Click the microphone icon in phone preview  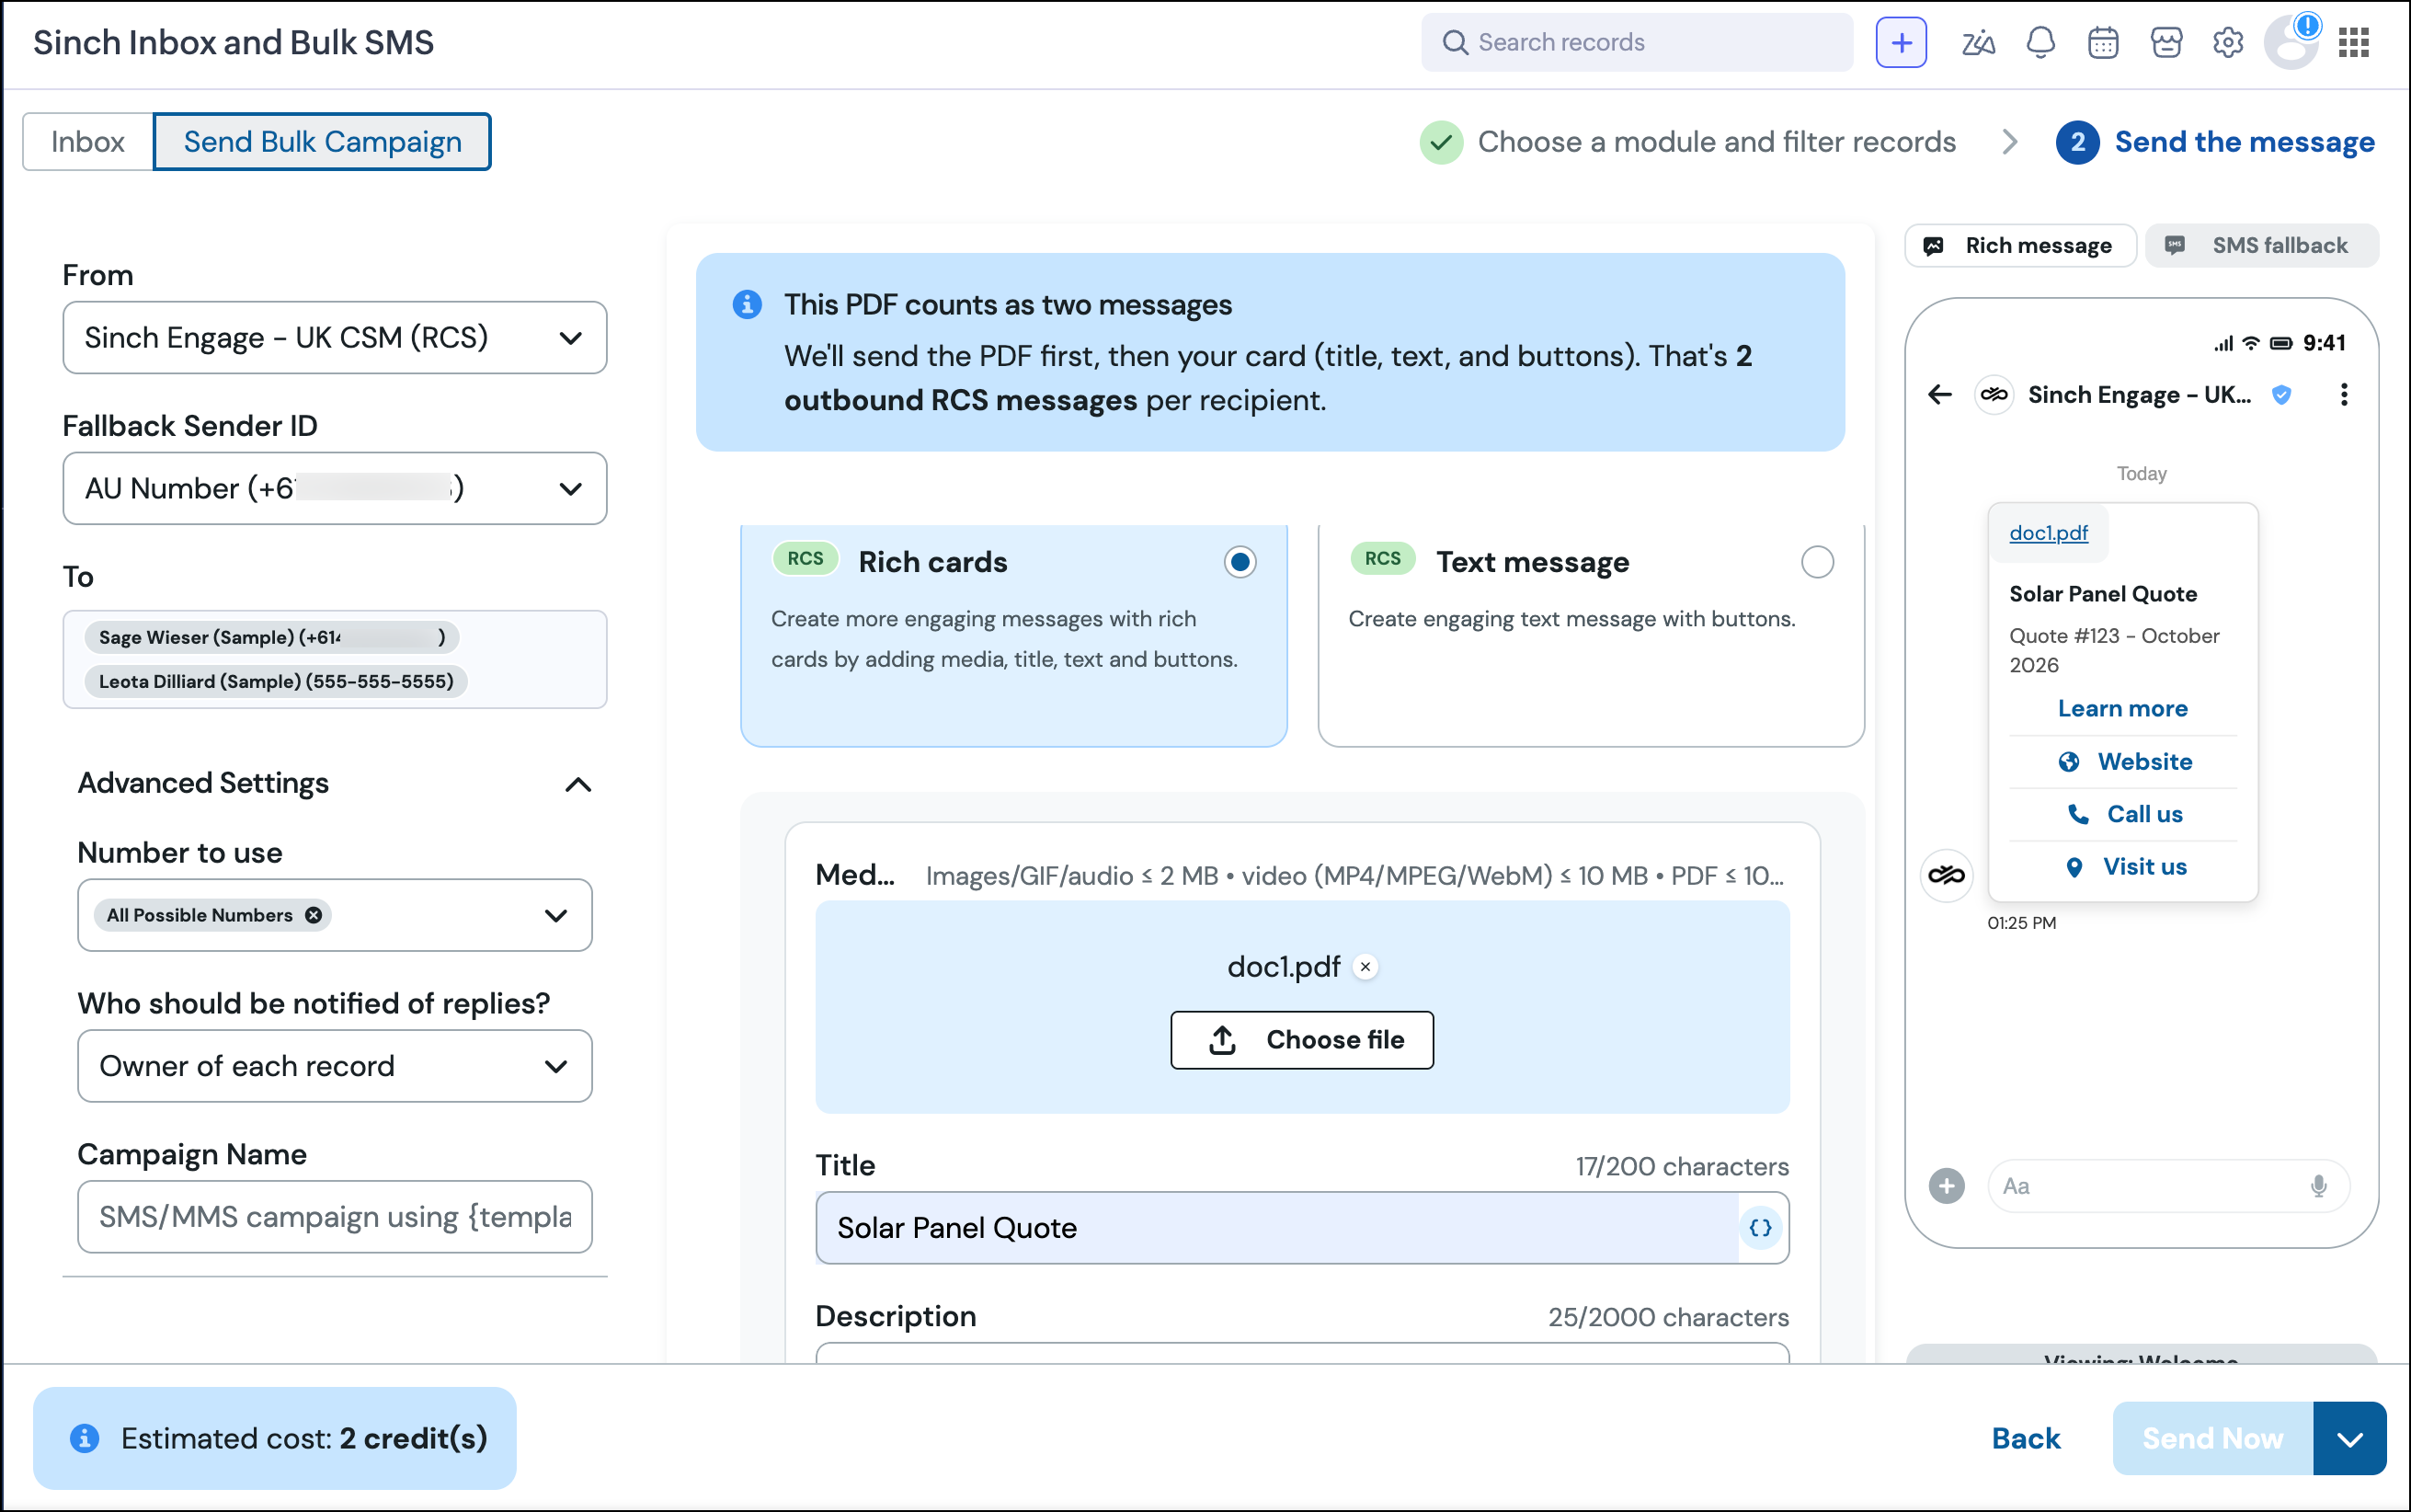pyautogui.click(x=2318, y=1185)
